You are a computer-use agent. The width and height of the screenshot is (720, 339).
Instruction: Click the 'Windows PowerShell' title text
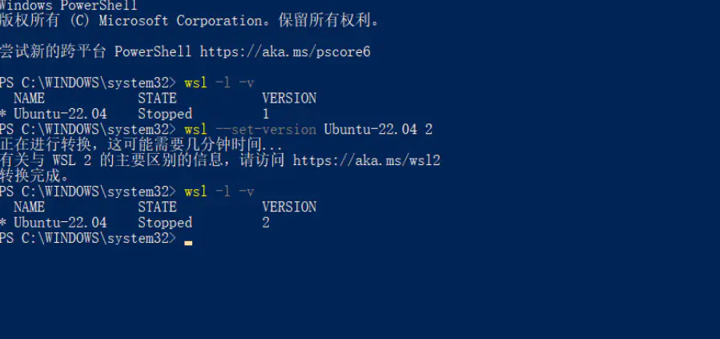point(68,6)
